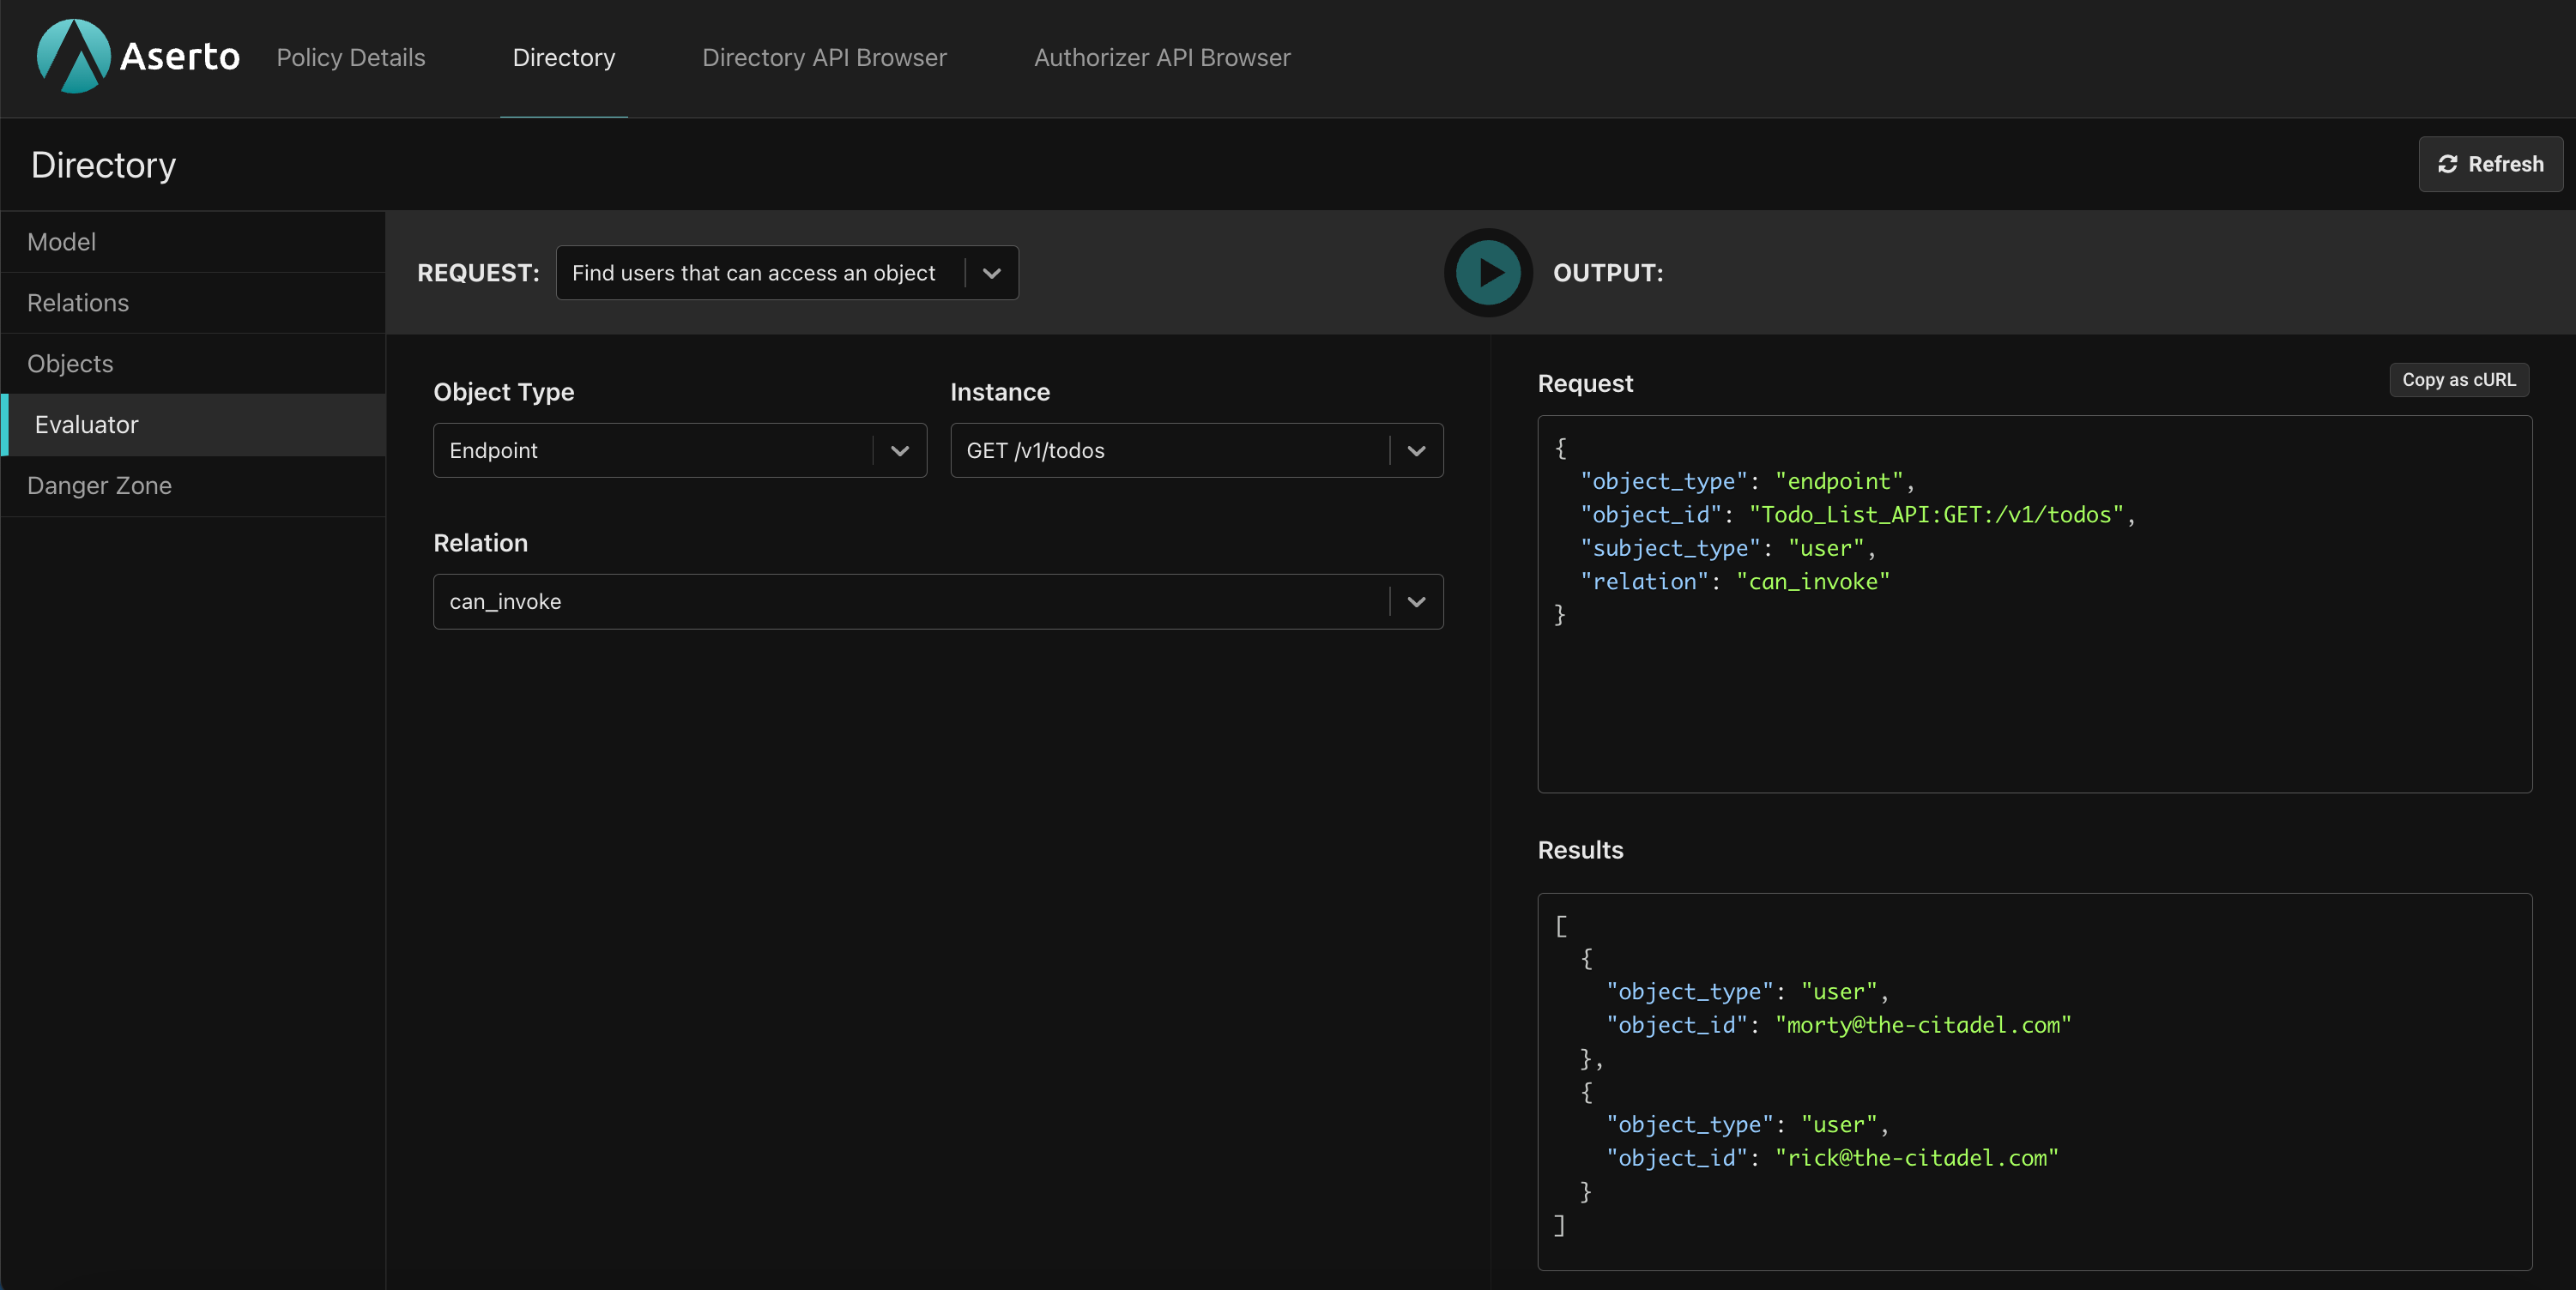Click the OUTPUT: label
The width and height of the screenshot is (2576, 1290).
tap(1608, 273)
